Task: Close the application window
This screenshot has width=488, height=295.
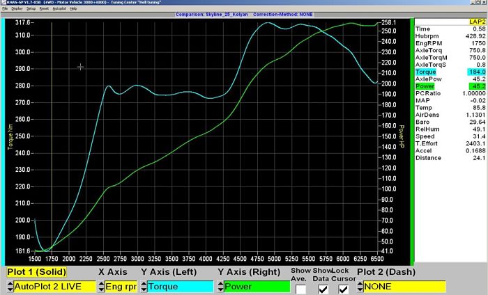Action: pyautogui.click(x=484, y=2)
